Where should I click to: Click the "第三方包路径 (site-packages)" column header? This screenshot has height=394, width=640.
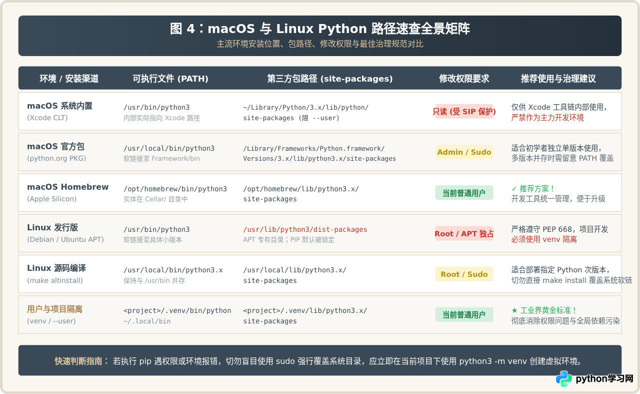pyautogui.click(x=330, y=79)
